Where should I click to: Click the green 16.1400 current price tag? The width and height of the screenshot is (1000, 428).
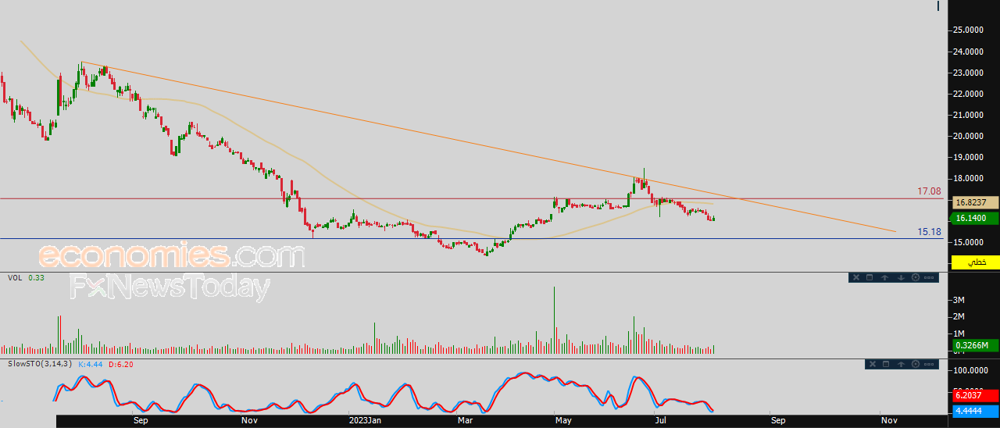[973, 219]
